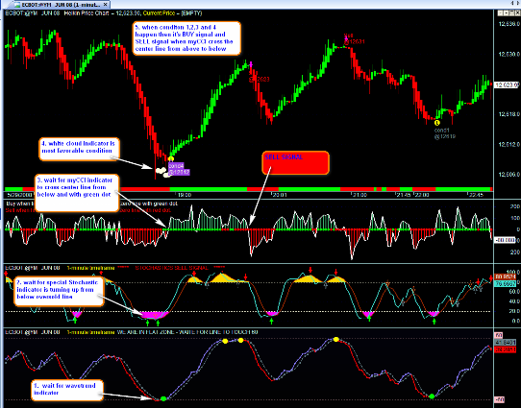Click the red @12623 exit label

tap(260, 80)
